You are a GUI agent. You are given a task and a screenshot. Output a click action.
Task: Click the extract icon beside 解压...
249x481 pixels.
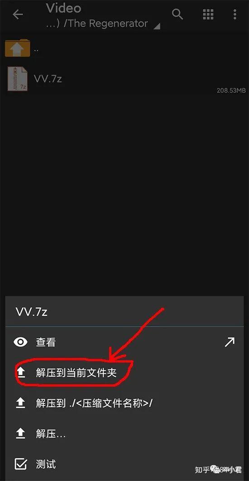coord(20,433)
